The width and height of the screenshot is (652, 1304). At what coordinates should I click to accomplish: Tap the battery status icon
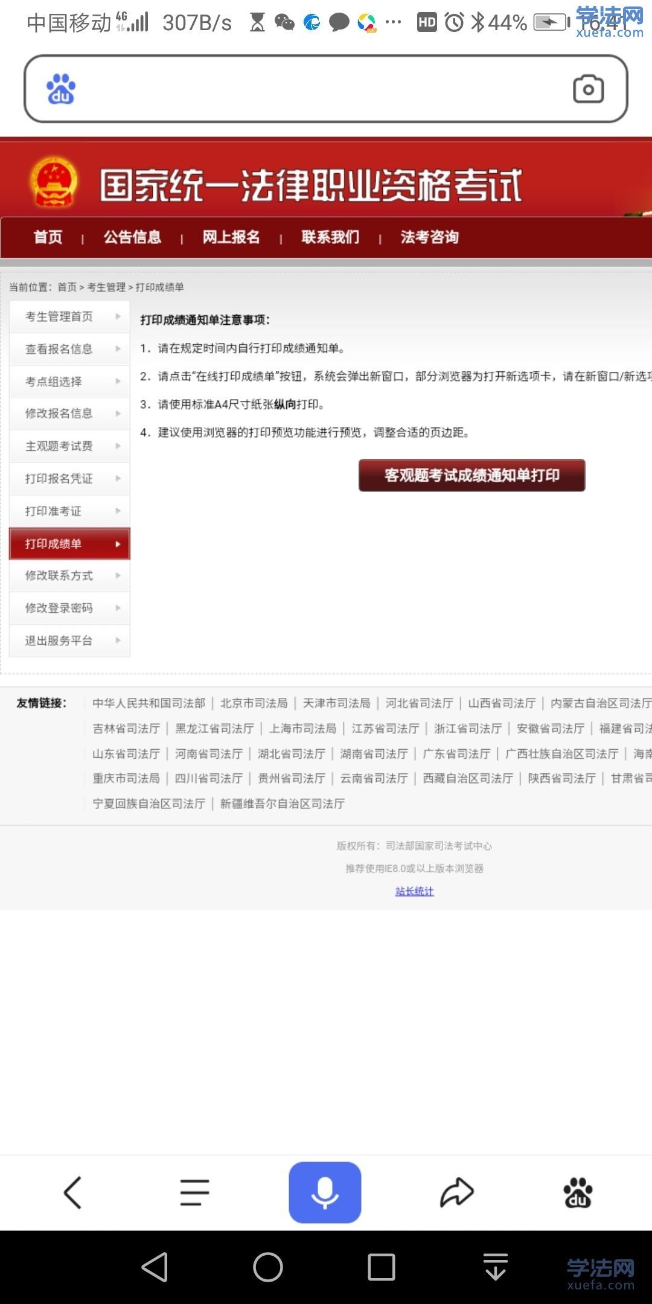pos(552,23)
